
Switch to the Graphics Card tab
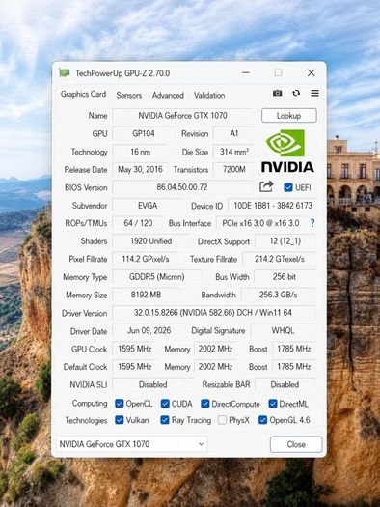coord(83,94)
